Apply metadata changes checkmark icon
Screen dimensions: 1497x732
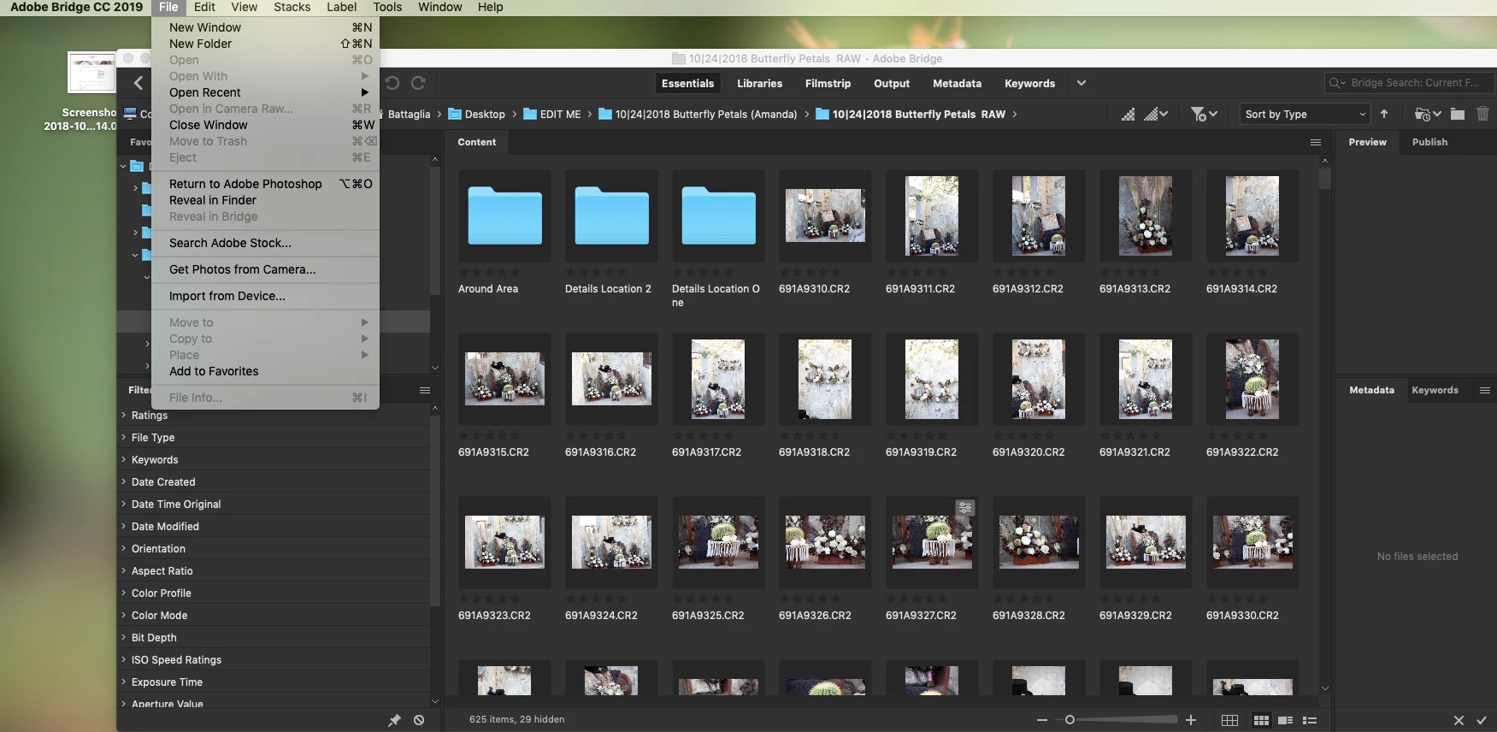tap(1482, 720)
